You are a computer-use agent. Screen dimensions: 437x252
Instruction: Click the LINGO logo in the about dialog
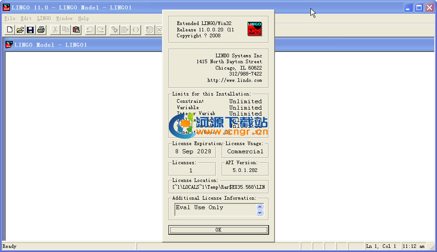[x=254, y=28]
